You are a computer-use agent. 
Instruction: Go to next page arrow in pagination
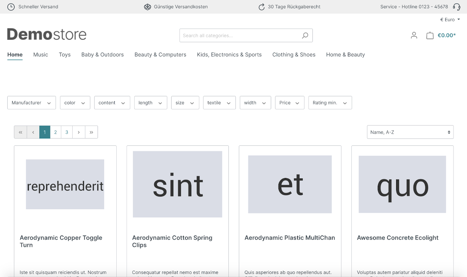pyautogui.click(x=79, y=132)
